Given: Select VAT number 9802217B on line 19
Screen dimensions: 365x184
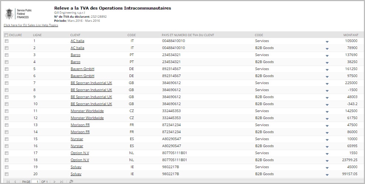Looking at the screenshot, I should (x=171, y=167).
